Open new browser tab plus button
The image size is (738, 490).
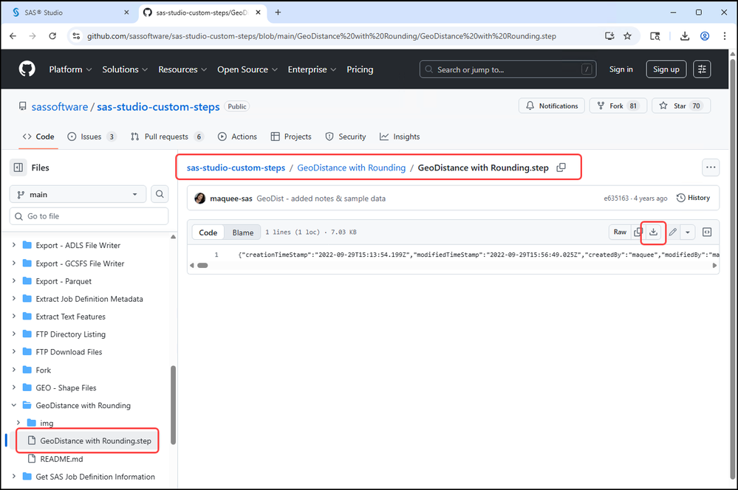pos(279,13)
